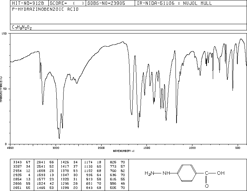
Task: Click the 500 tick label on the x-axis
Action: click(238, 148)
